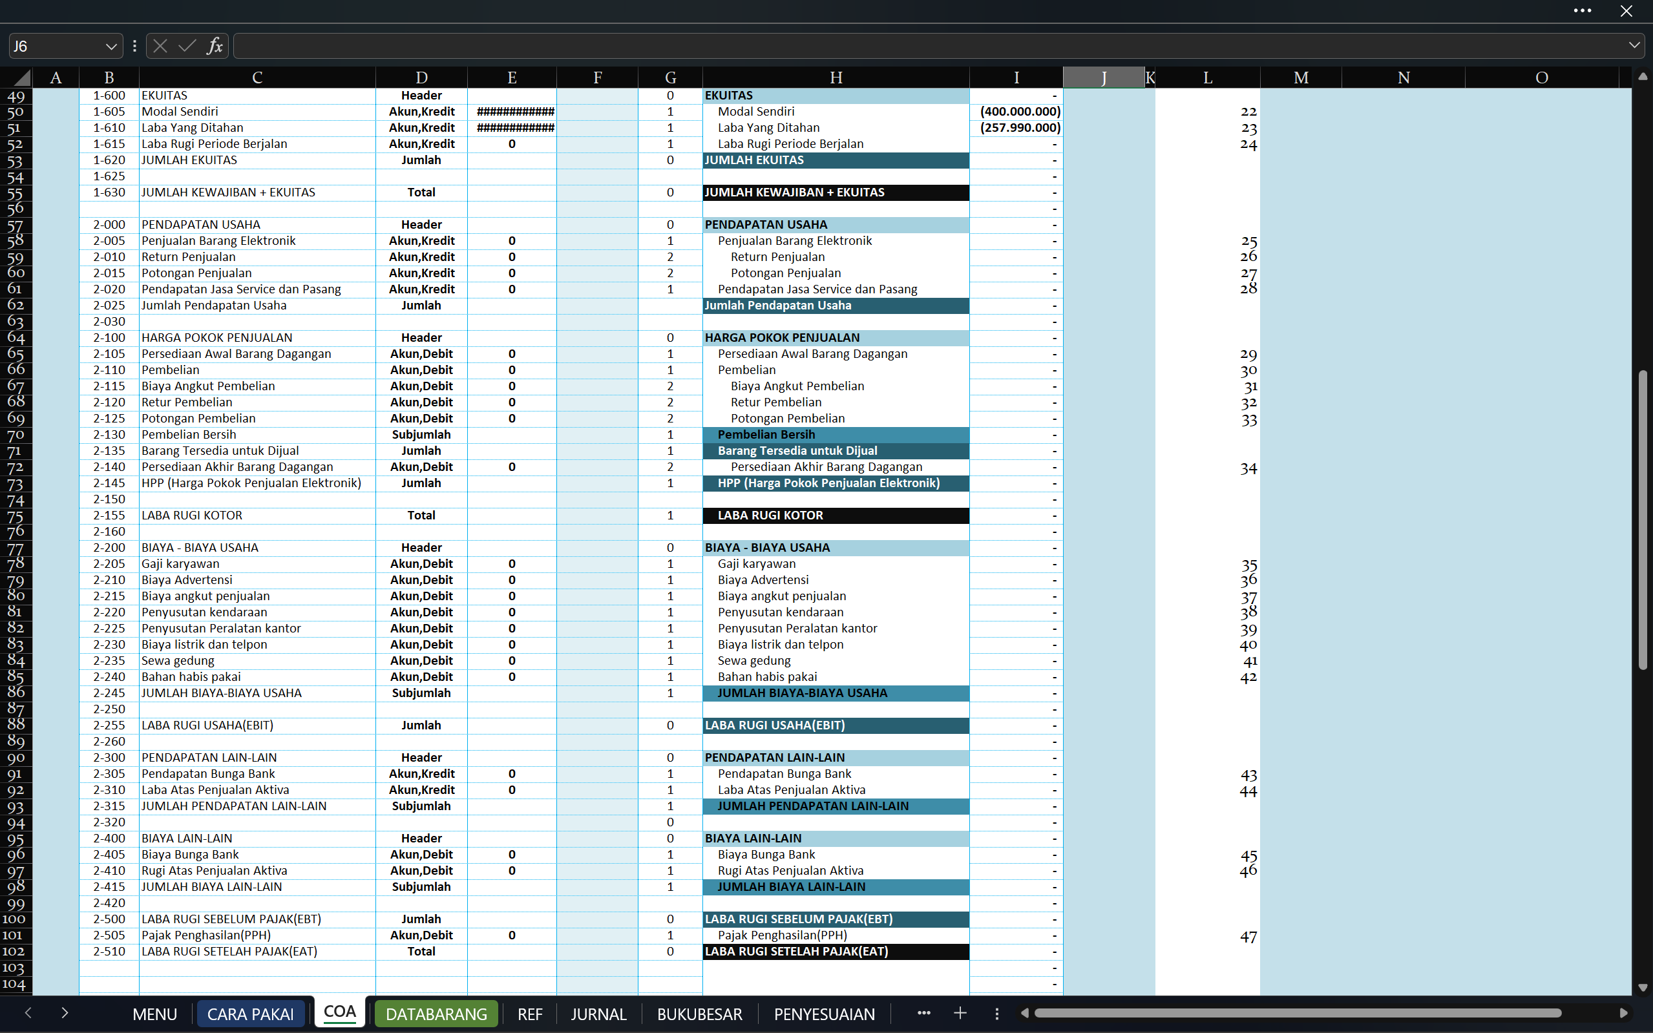Select the REF sheet tab
Viewport: 1653px width, 1033px height.
pyautogui.click(x=530, y=1014)
